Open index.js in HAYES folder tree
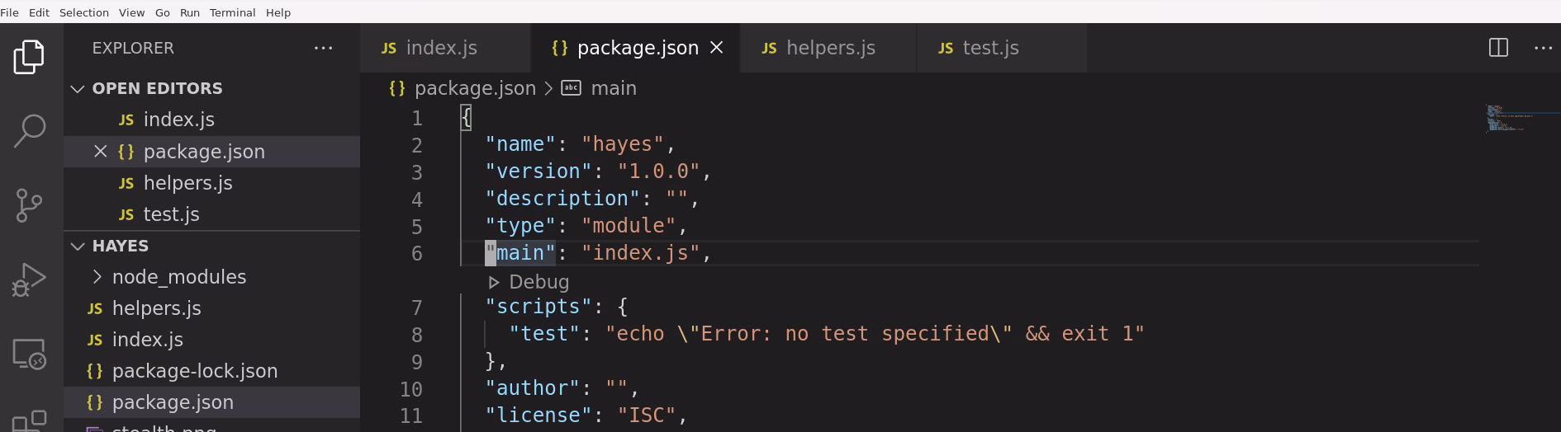Screen dimensions: 1561x432 [x=212, y=340]
